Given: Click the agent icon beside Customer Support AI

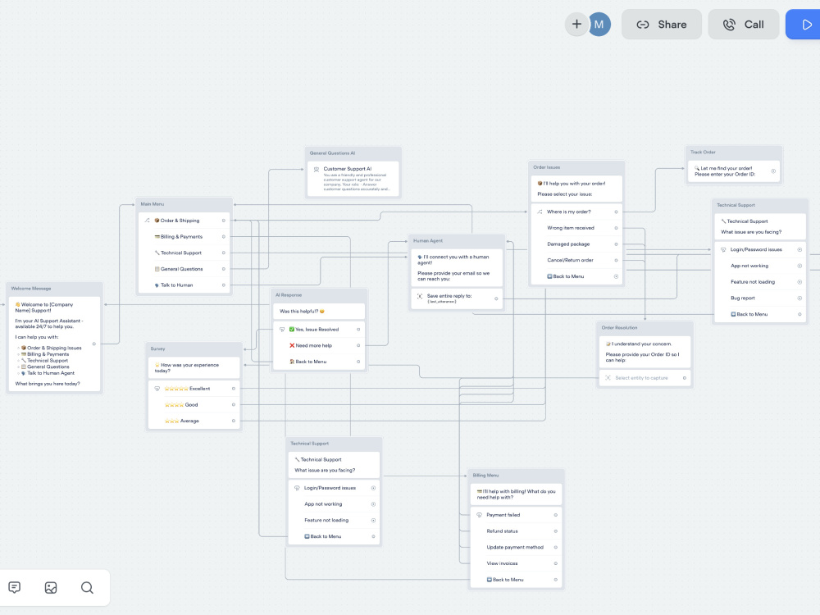Looking at the screenshot, I should [x=317, y=170].
